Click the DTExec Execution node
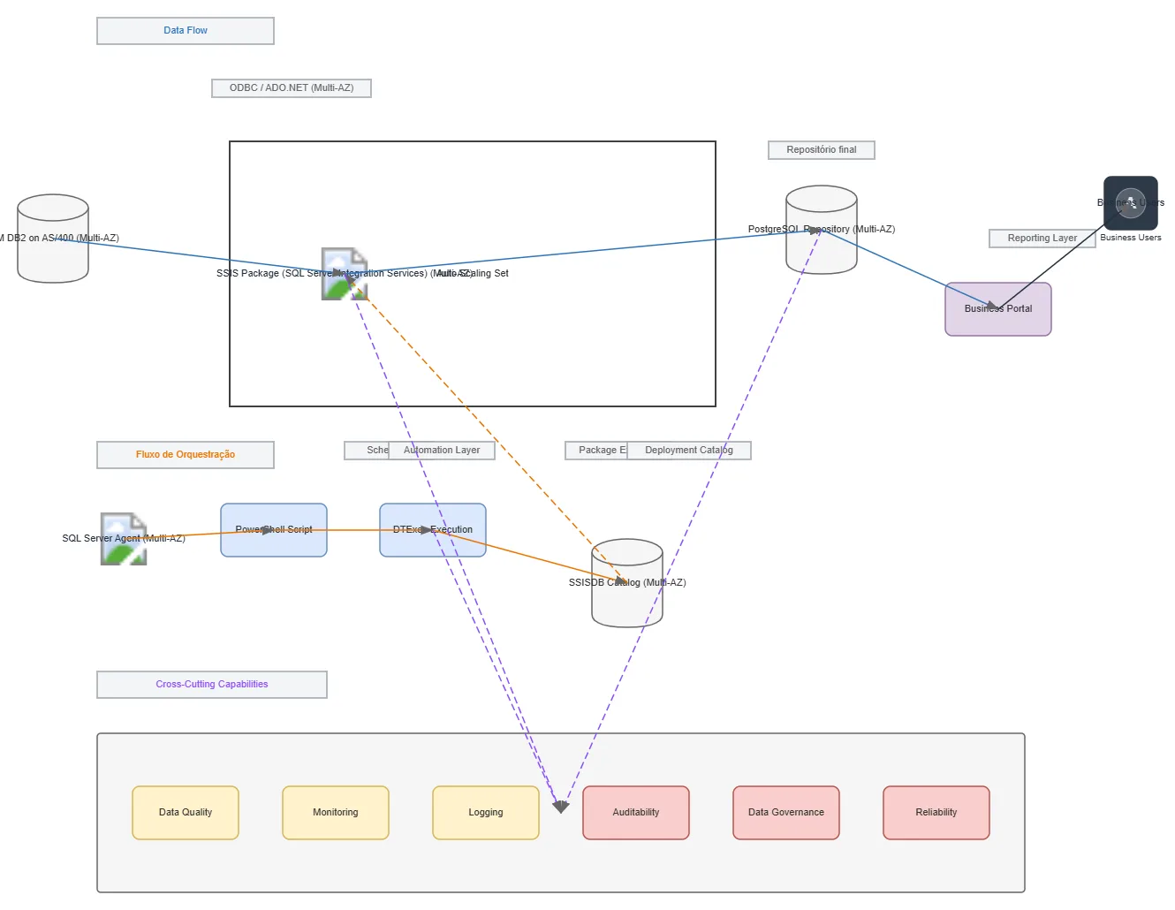This screenshot has height=910, width=1175. pos(433,530)
